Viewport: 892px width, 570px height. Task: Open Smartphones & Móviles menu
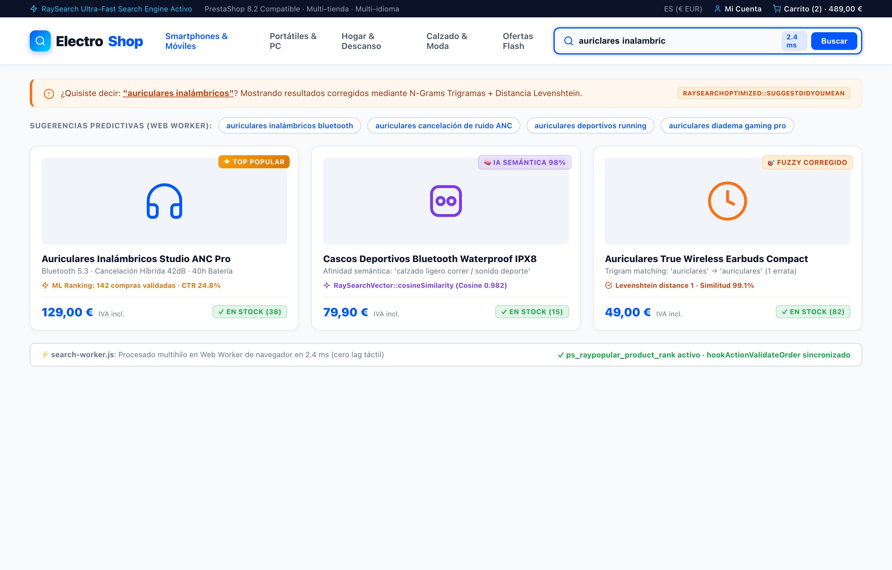pyautogui.click(x=196, y=41)
